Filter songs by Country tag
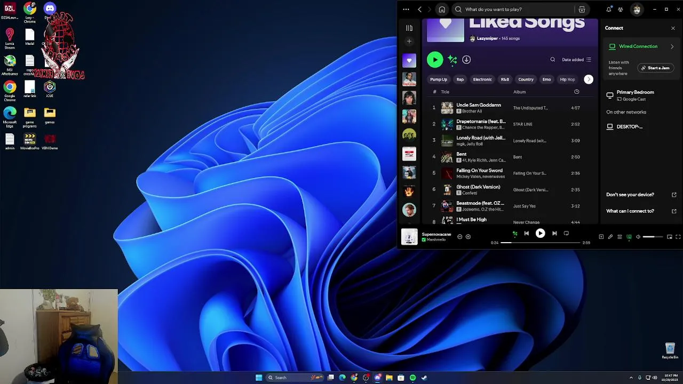Screen dimensions: 683x384 [x=526, y=79]
